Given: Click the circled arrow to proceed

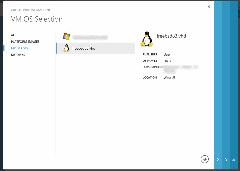Looking at the screenshot, I should pos(205,159).
